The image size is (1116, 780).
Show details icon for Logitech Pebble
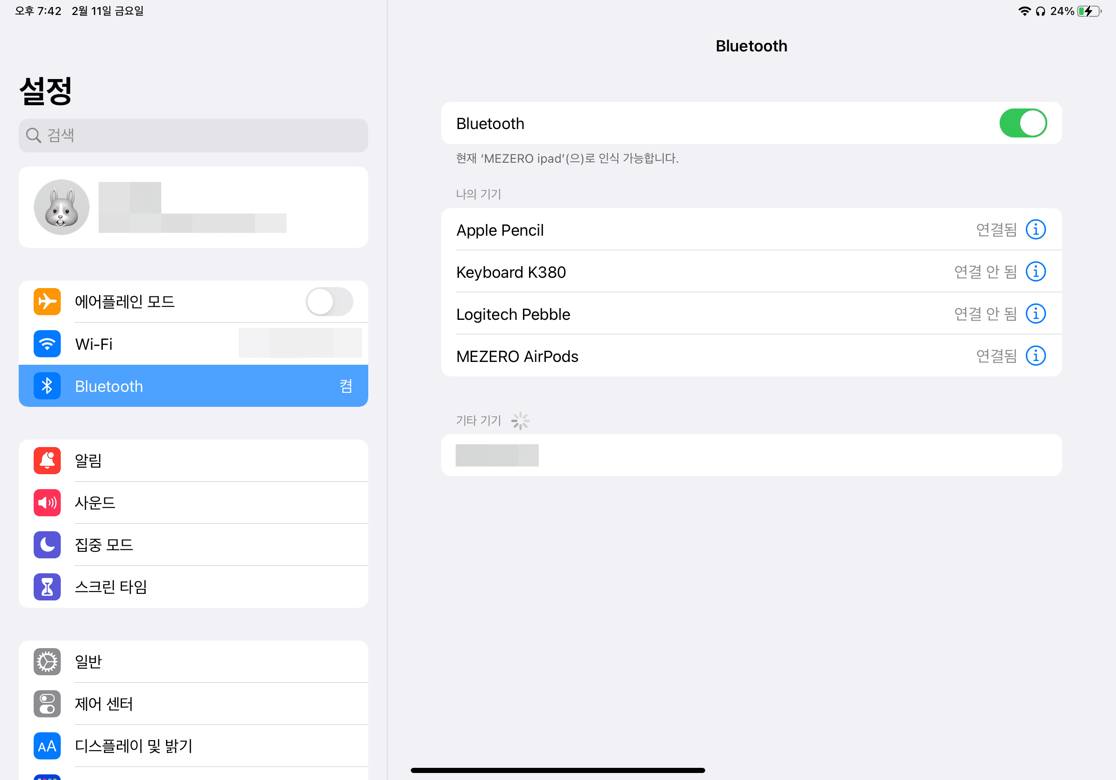tap(1035, 314)
